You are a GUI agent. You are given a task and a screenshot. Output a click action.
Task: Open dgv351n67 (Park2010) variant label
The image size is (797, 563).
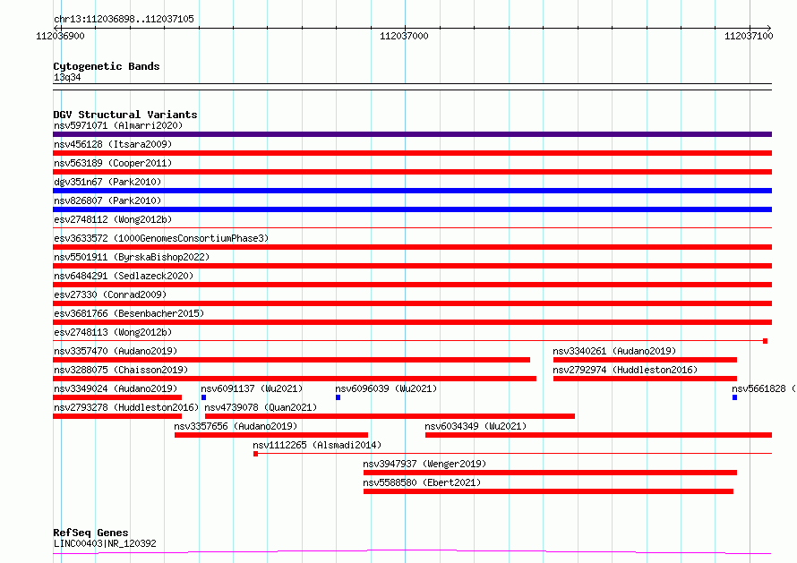[107, 182]
